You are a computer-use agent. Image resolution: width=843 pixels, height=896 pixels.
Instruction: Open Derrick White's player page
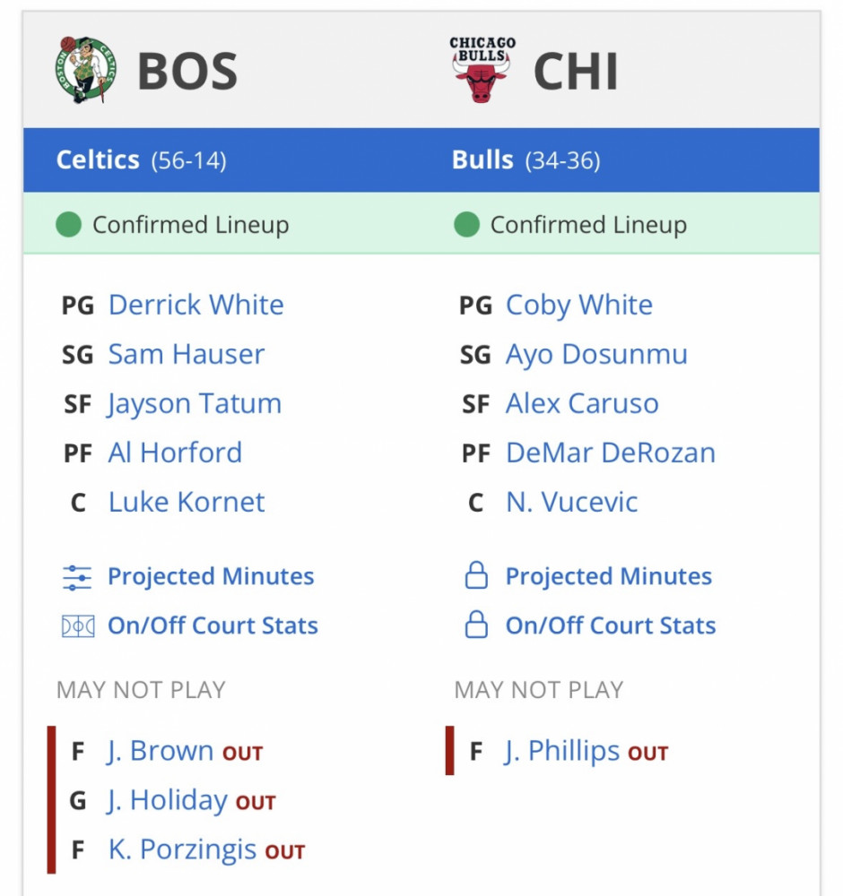(196, 305)
